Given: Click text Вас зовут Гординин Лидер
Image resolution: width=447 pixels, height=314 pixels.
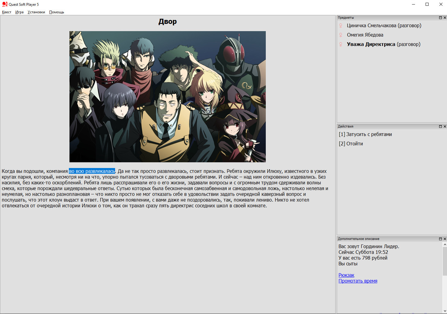Looking at the screenshot, I should coord(369,247).
